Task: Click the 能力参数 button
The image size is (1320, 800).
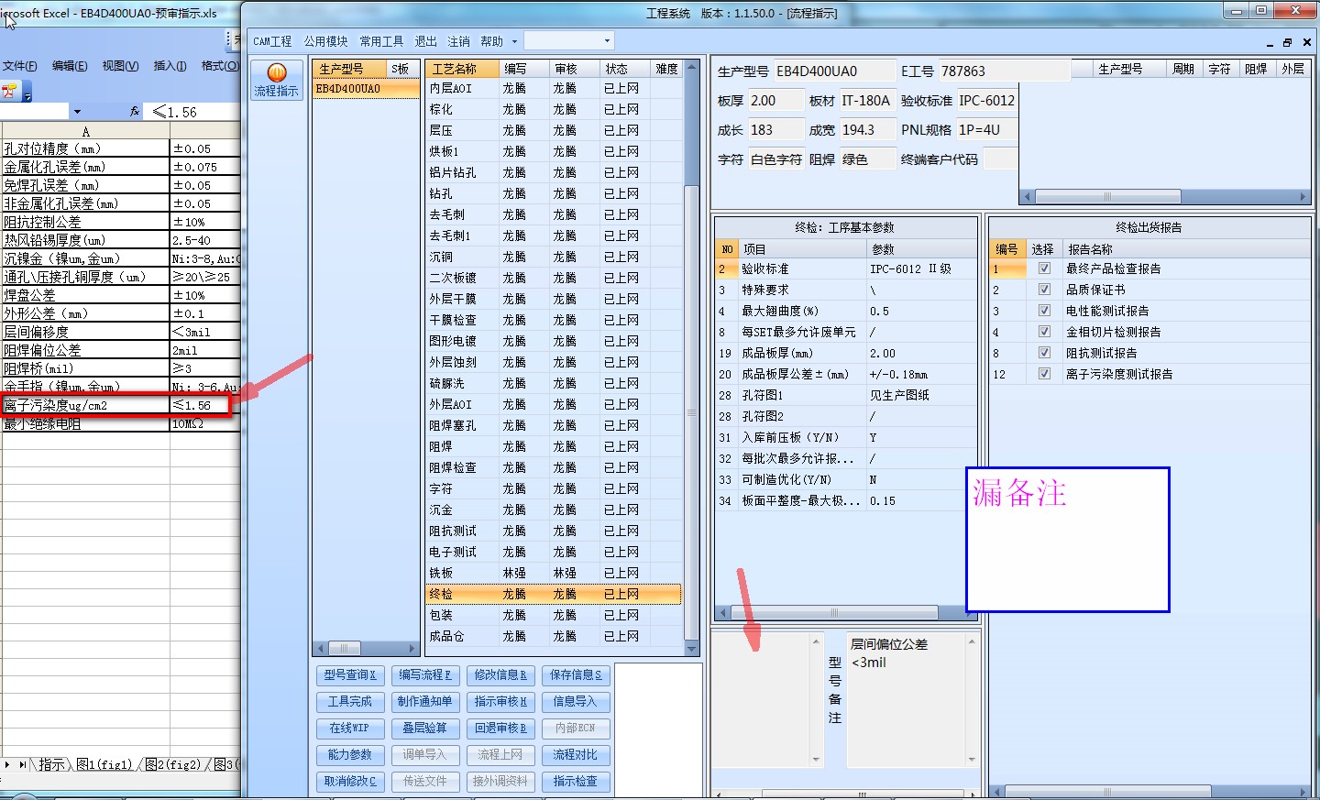Action: 350,755
